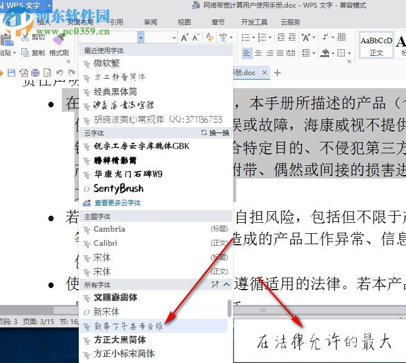Viewport: 406px width, 363px height.
Task: Click the shading paint bucket icon
Action: pyautogui.click(x=324, y=53)
